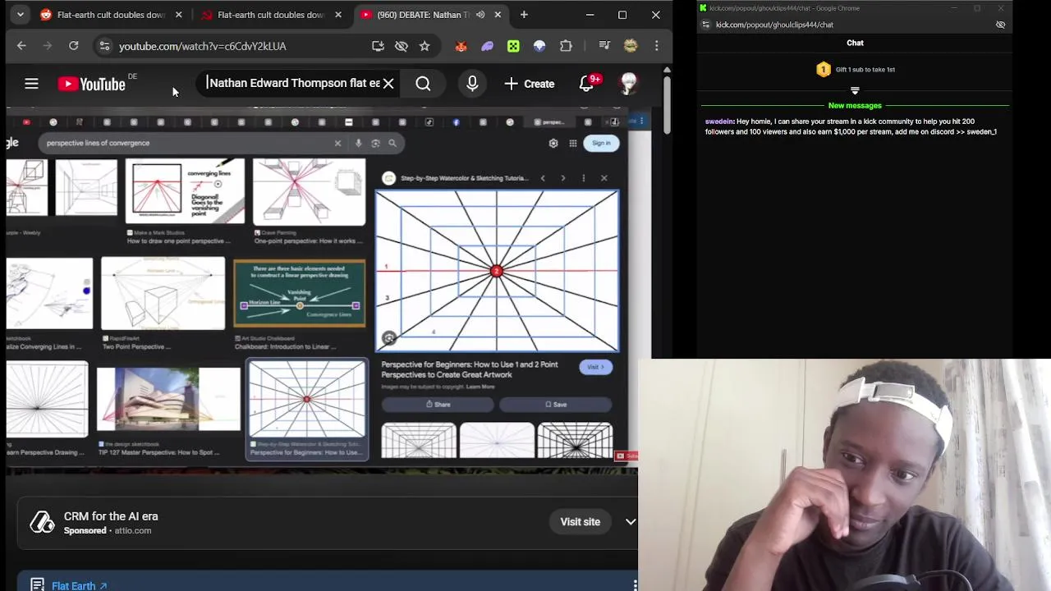Open the Chrome three-dot menu
This screenshot has width=1051, height=591.
click(656, 46)
